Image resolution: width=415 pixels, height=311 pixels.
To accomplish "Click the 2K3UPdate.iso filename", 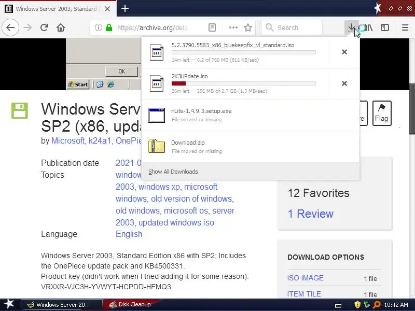I will click(189, 76).
